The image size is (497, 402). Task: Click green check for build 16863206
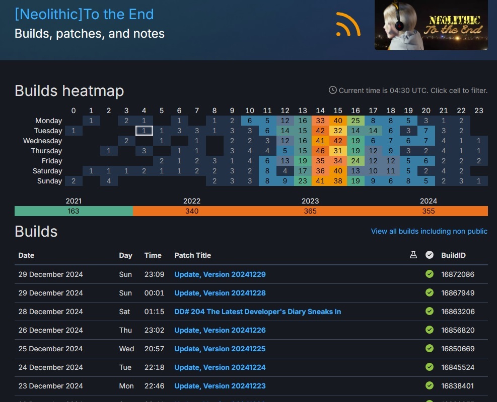430,312
